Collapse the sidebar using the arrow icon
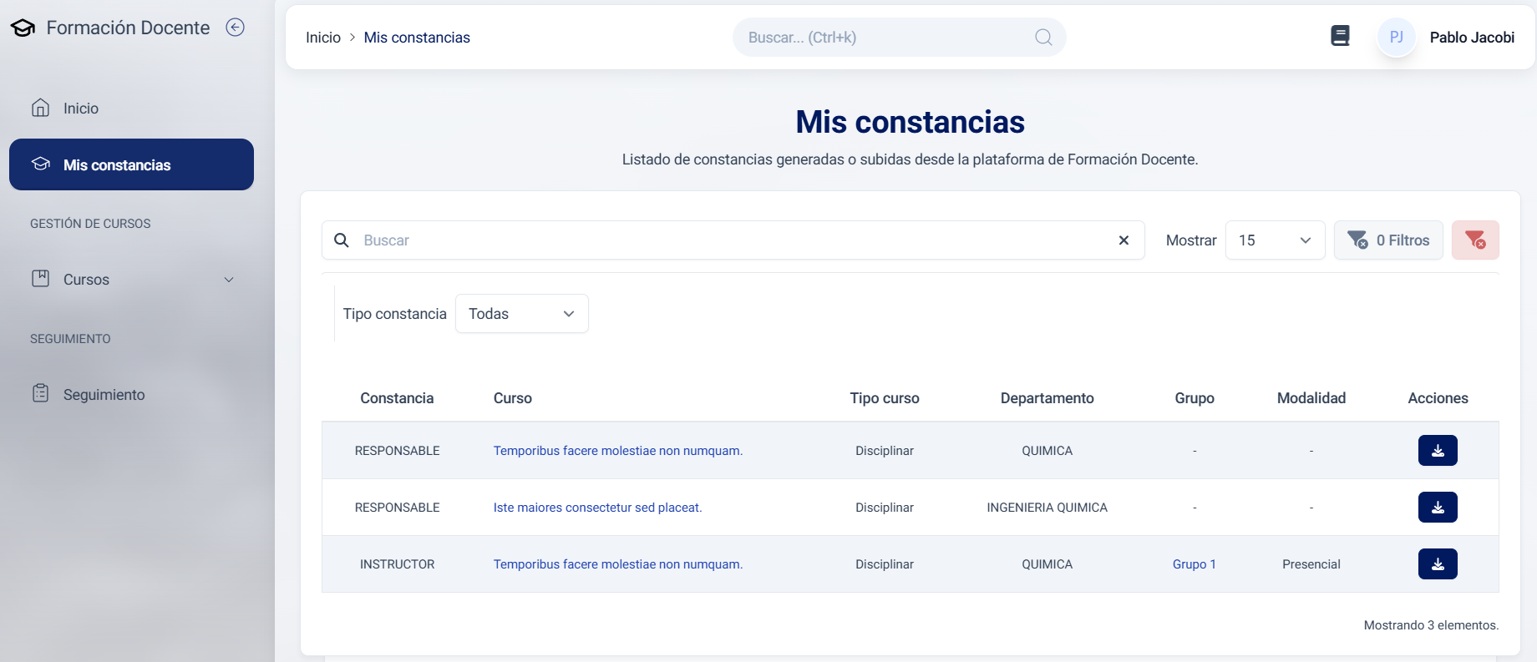Image resolution: width=1537 pixels, height=662 pixels. click(x=236, y=28)
